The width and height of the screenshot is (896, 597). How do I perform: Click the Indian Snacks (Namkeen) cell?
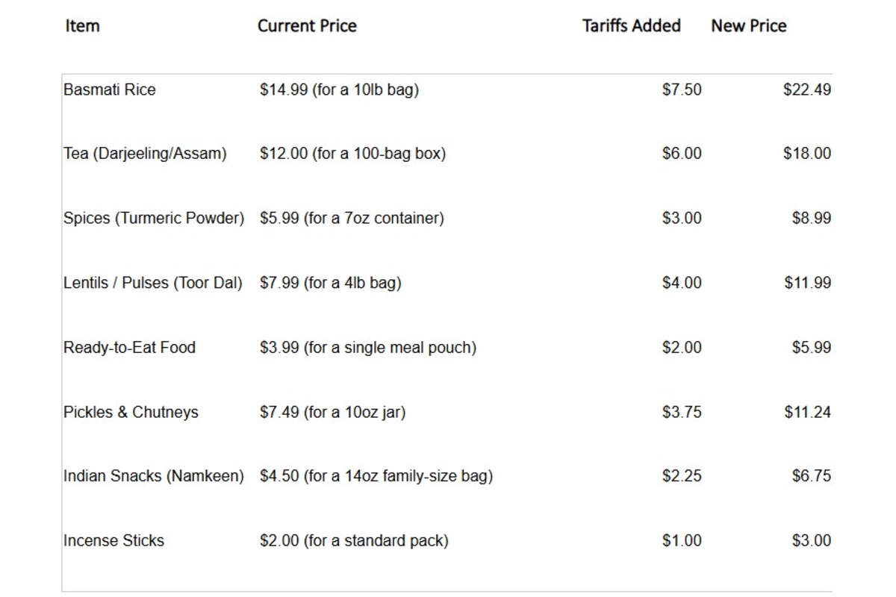tap(154, 476)
